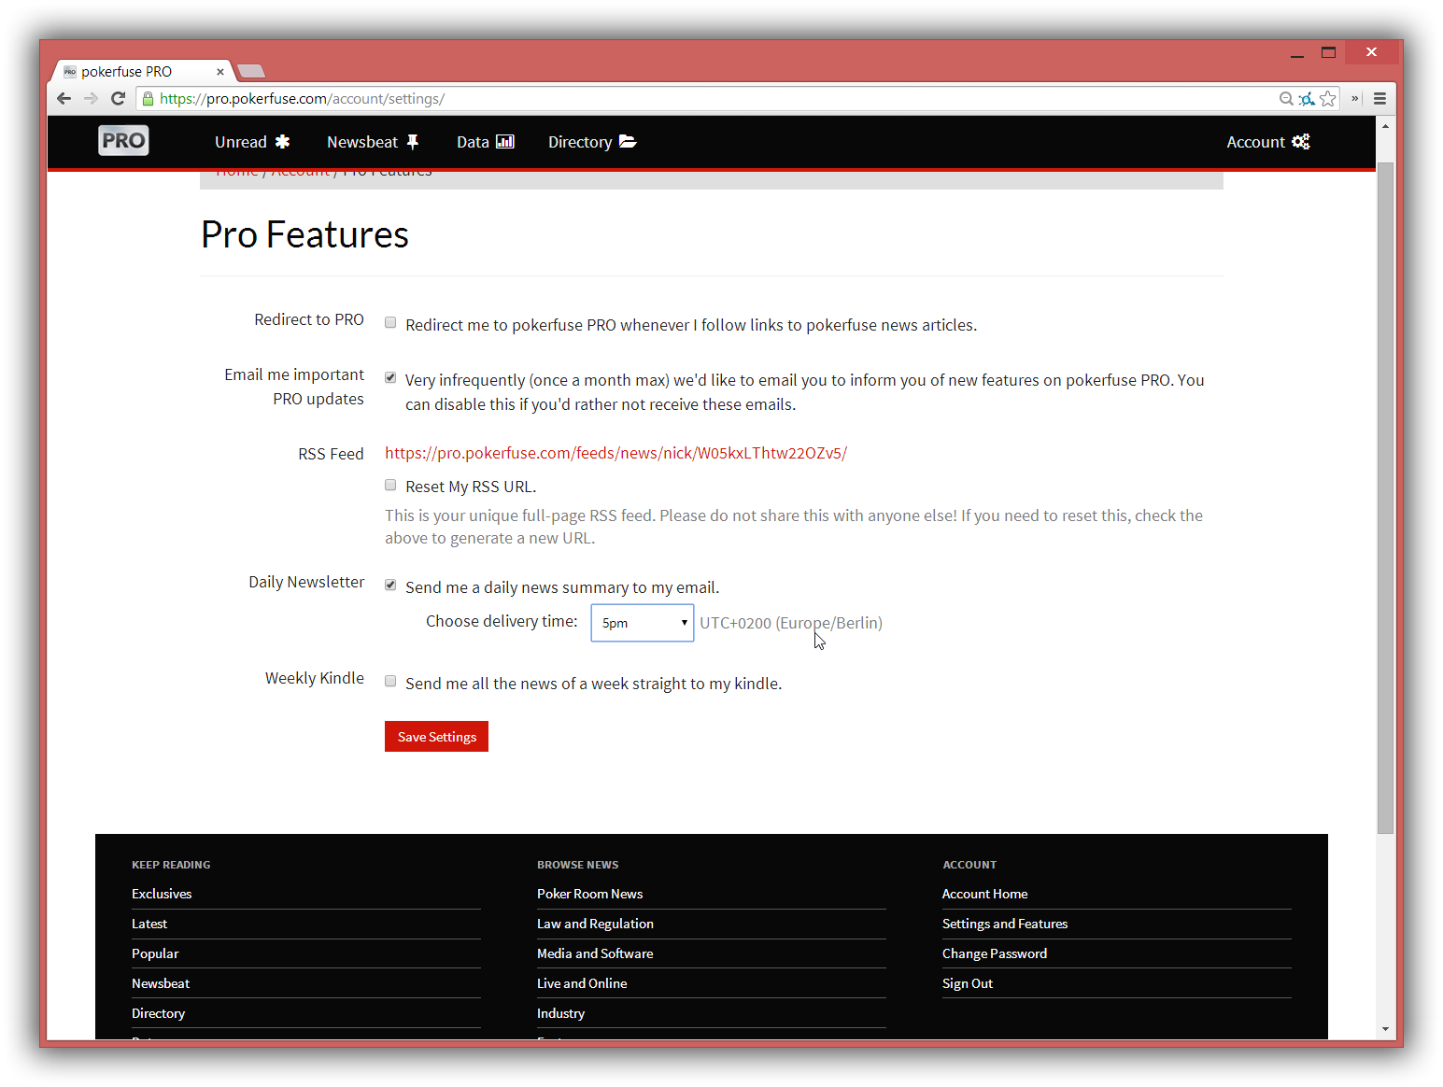Viewport: 1443px width, 1087px height.
Task: Maximize the browser window
Action: pos(1328,52)
